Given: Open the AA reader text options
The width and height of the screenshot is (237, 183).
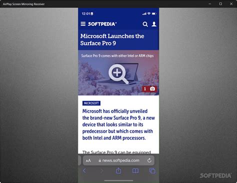Looking at the screenshot, I should coord(88,160).
